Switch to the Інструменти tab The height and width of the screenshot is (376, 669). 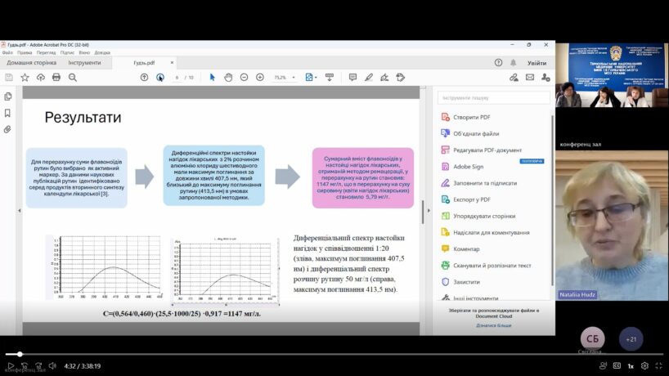[x=84, y=62]
